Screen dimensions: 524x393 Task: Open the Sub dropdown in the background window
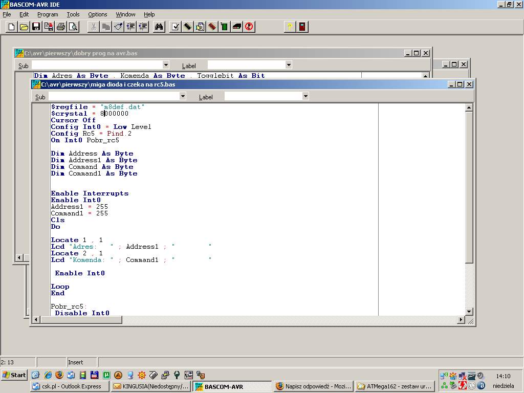(x=165, y=65)
